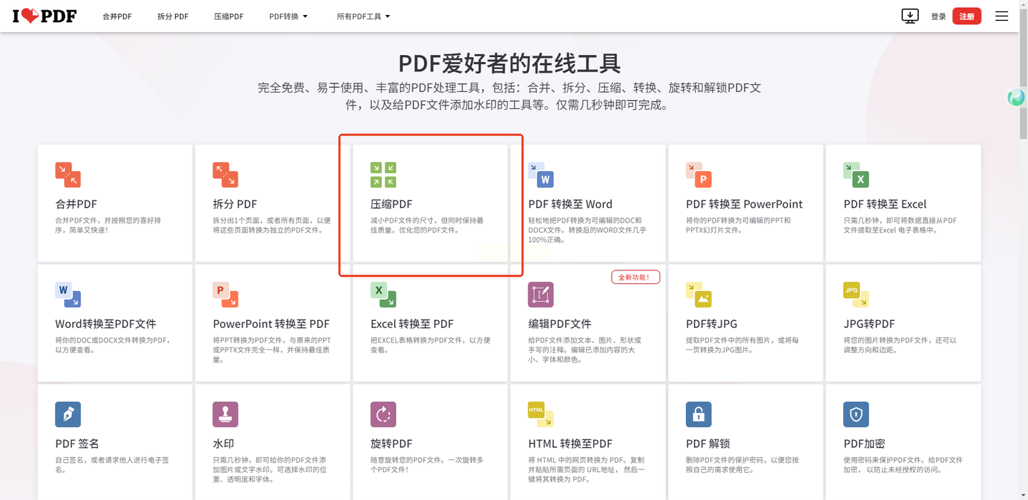Select the 旋转PDF rotate icon
This screenshot has height=500, width=1028.
point(383,414)
